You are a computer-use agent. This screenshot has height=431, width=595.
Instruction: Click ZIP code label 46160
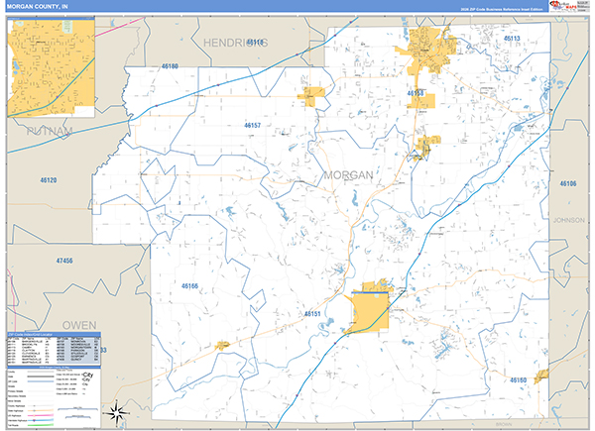[518, 380]
